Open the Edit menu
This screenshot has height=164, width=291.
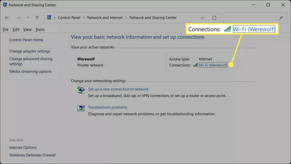[x=16, y=29]
